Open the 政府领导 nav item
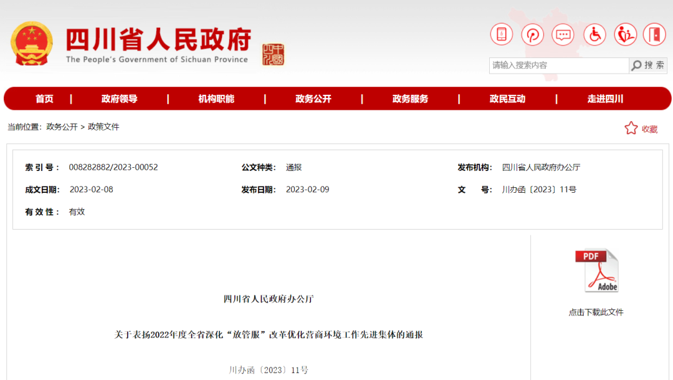673x380 pixels. click(119, 99)
